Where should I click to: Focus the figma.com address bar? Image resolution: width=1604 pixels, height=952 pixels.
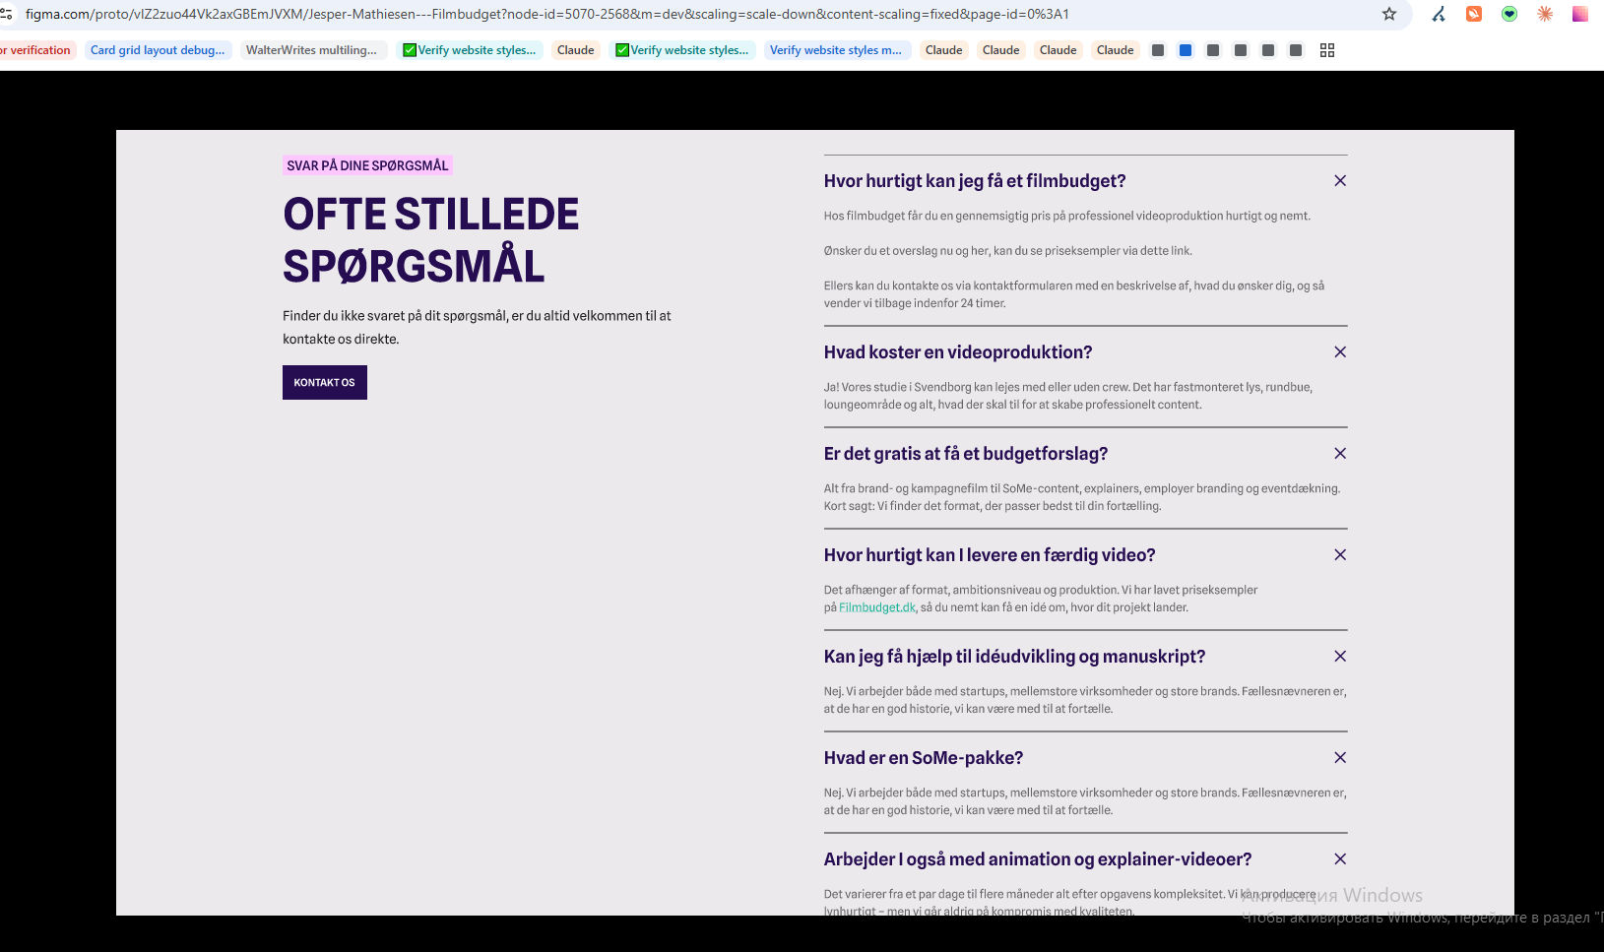tap(689, 14)
